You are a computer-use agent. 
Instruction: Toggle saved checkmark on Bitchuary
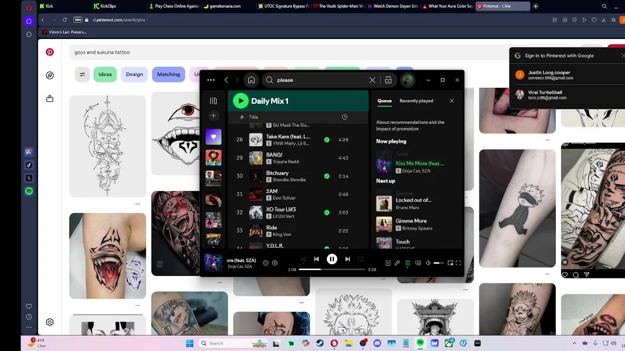pyautogui.click(x=327, y=176)
